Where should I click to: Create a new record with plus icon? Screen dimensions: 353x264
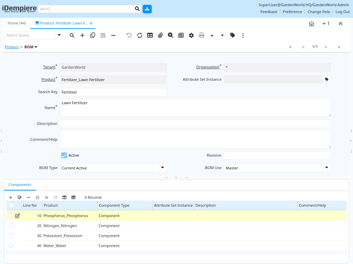coord(82,36)
